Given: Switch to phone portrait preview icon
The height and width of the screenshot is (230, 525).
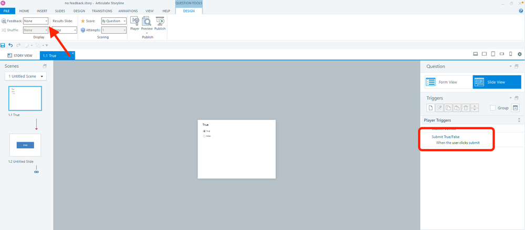Looking at the screenshot, I should point(511,54).
